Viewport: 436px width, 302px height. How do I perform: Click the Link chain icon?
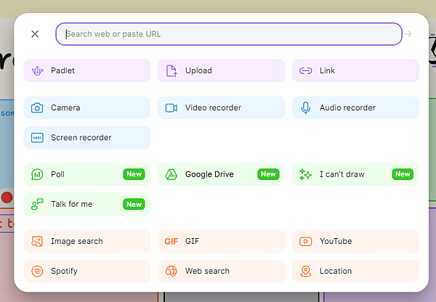(x=306, y=71)
